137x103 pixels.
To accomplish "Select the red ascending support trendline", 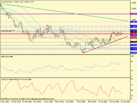I will [105, 45].
